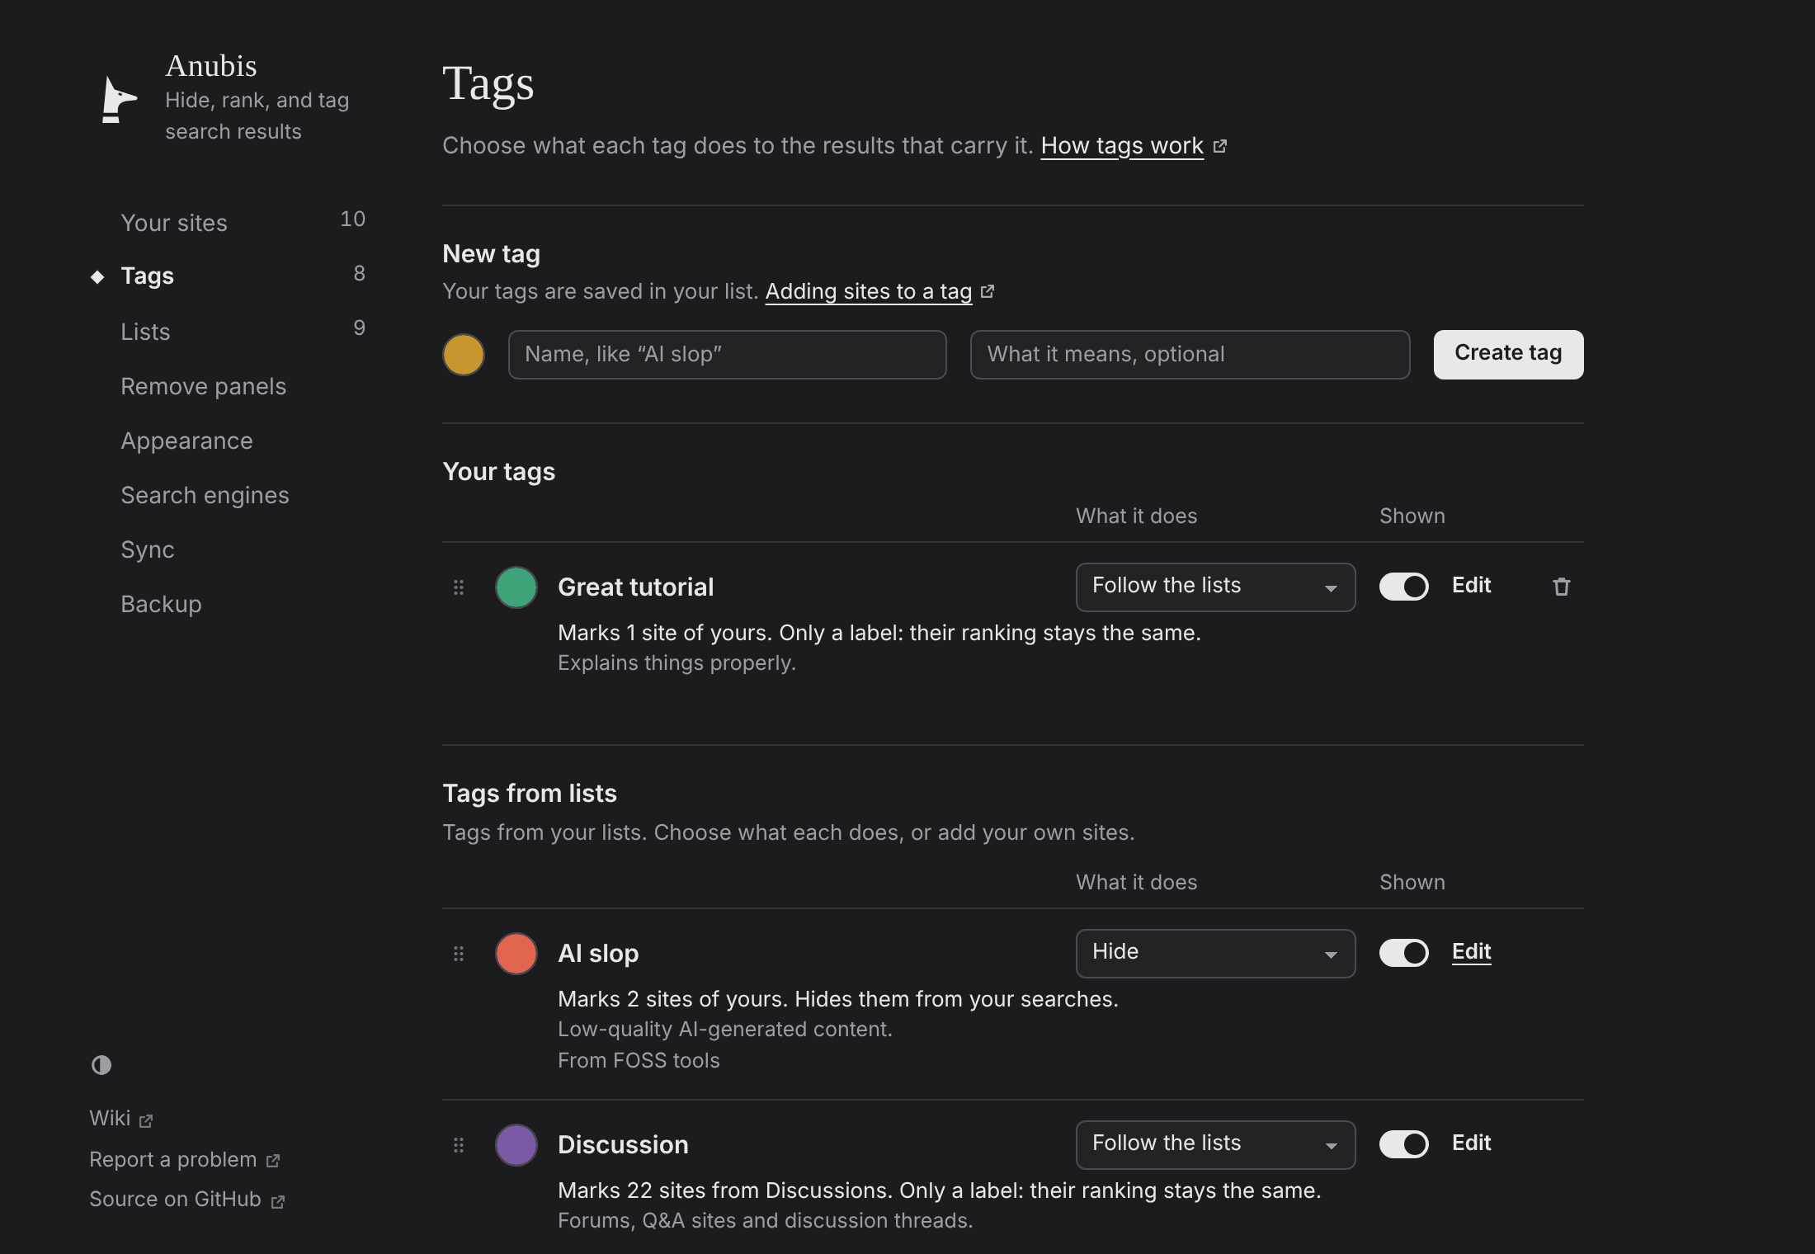Click the purple Discussion color swatch

click(516, 1145)
